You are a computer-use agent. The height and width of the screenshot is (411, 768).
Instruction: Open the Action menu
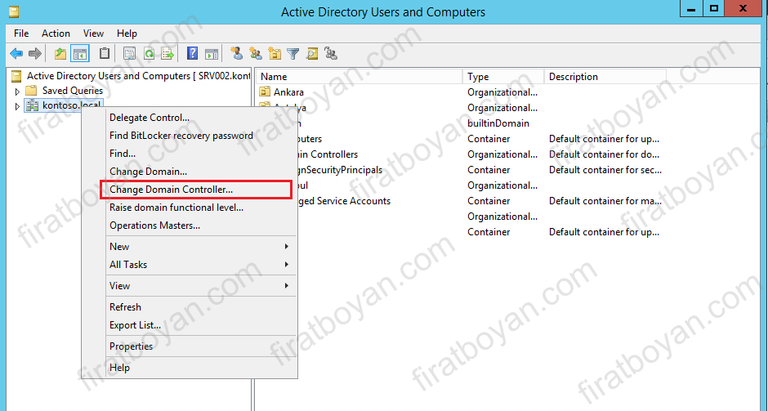pos(56,34)
